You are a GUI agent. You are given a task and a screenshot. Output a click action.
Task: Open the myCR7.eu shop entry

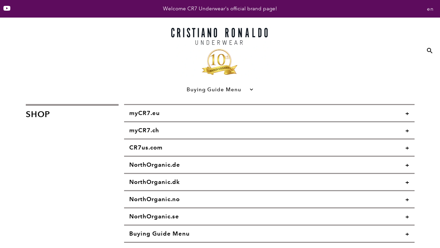(144, 113)
